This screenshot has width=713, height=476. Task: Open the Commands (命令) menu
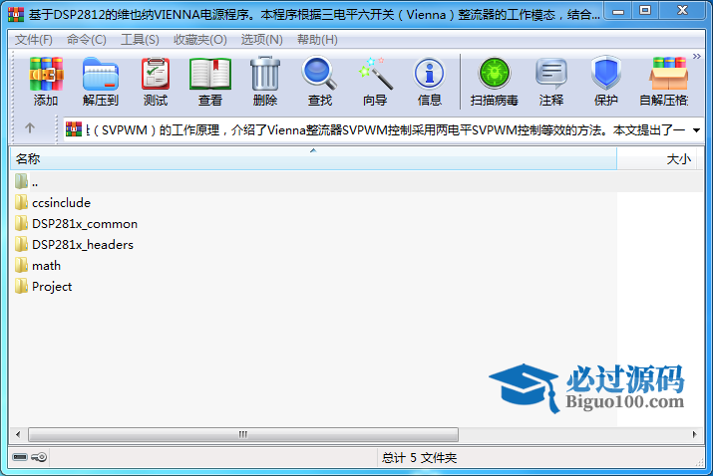click(x=87, y=40)
